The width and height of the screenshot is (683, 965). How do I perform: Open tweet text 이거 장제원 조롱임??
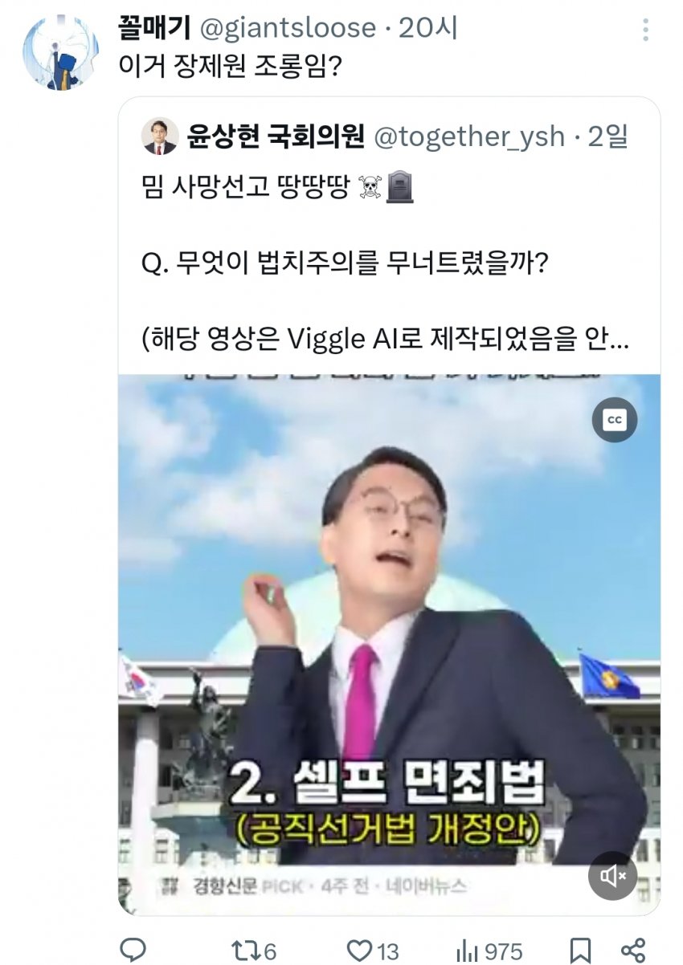pyautogui.click(x=231, y=65)
